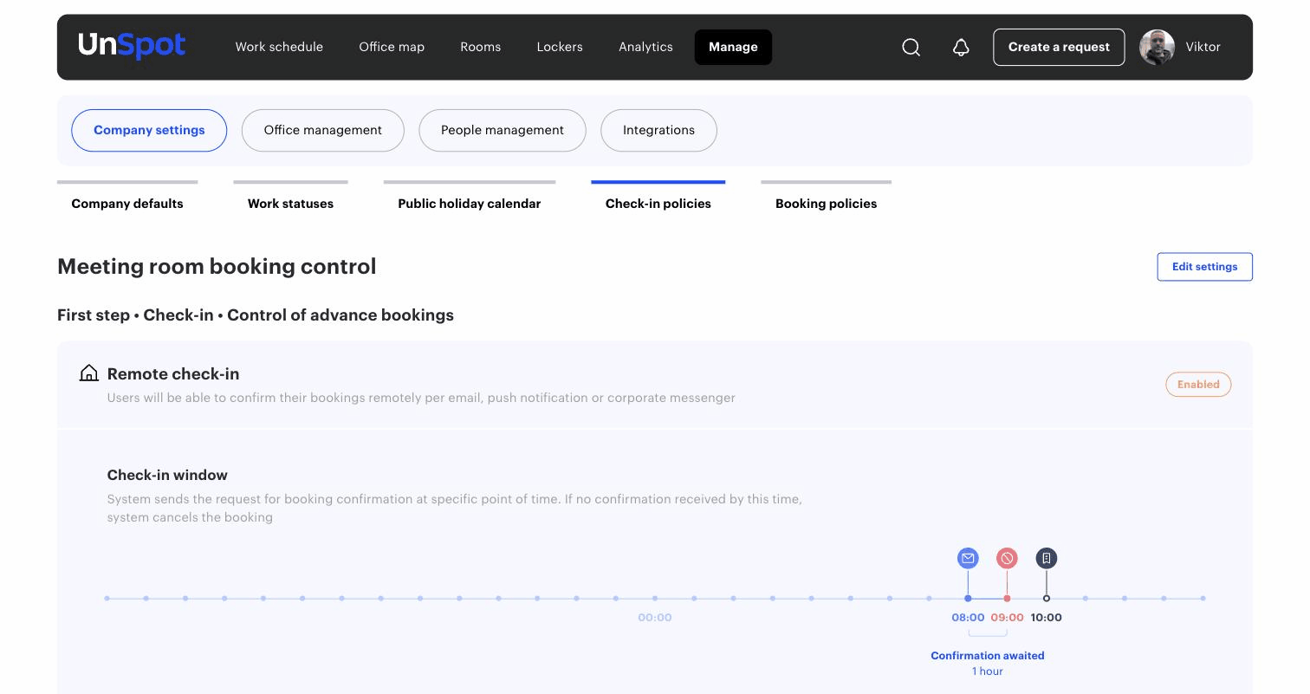Viewport: 1310px width, 694px height.
Task: Open the Analytics page
Action: tap(645, 47)
